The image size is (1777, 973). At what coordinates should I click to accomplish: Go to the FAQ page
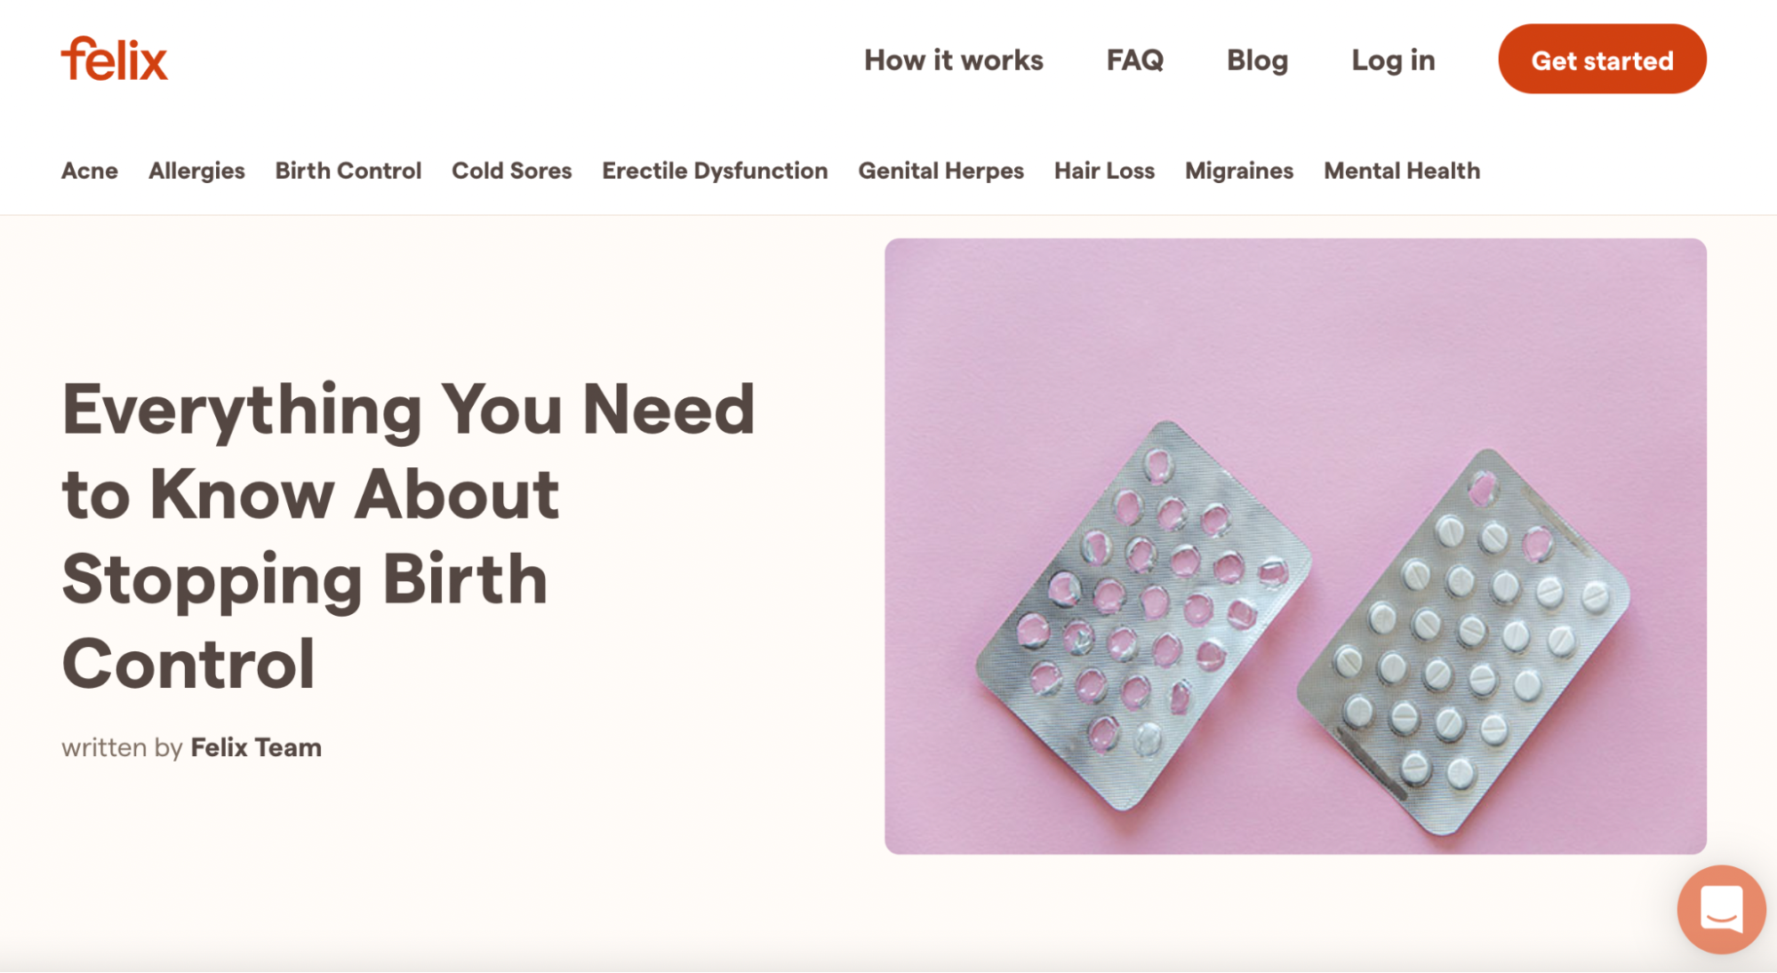(x=1134, y=60)
